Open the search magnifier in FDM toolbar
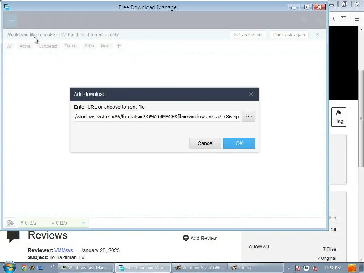The image size is (364, 273). (x=304, y=20)
